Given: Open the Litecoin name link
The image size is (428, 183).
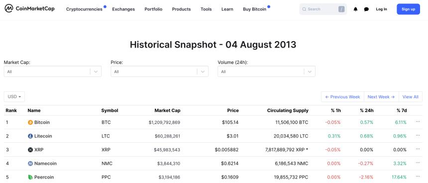Looking at the screenshot, I should click(x=43, y=136).
